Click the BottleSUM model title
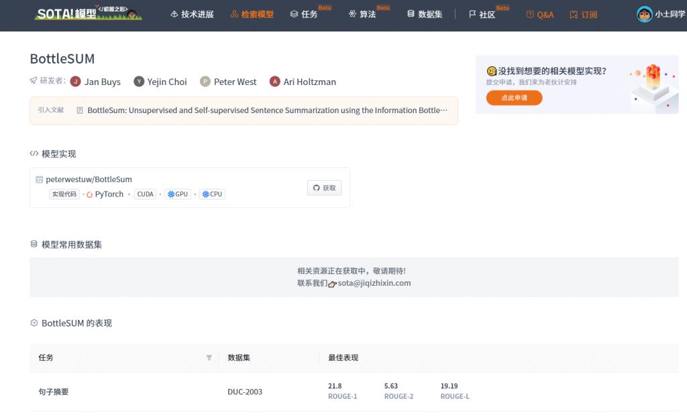The image size is (687, 417). (x=62, y=59)
